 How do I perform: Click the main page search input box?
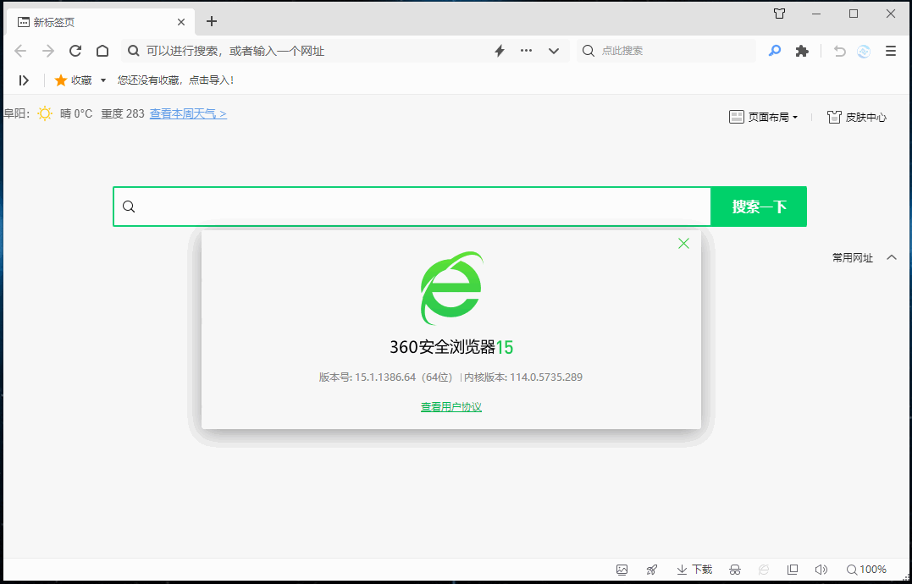[412, 207]
